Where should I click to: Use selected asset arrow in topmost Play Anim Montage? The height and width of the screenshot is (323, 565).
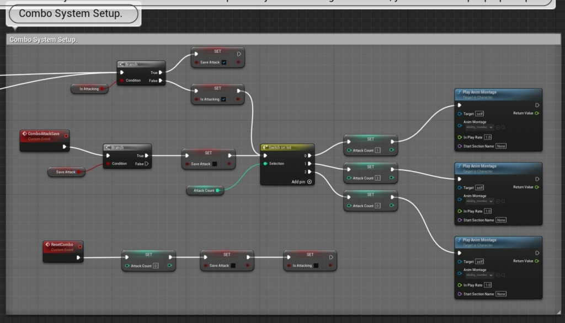(498, 127)
